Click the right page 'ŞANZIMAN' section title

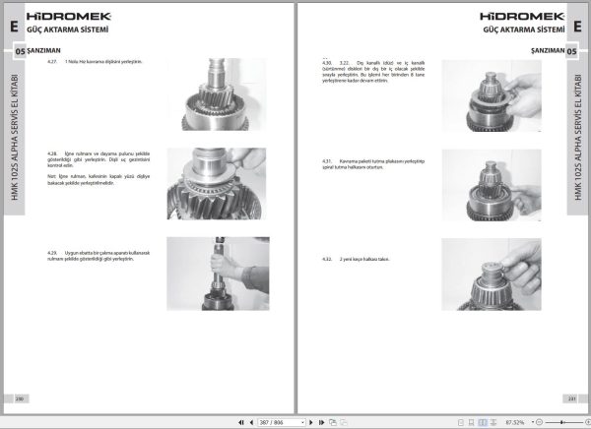point(548,50)
